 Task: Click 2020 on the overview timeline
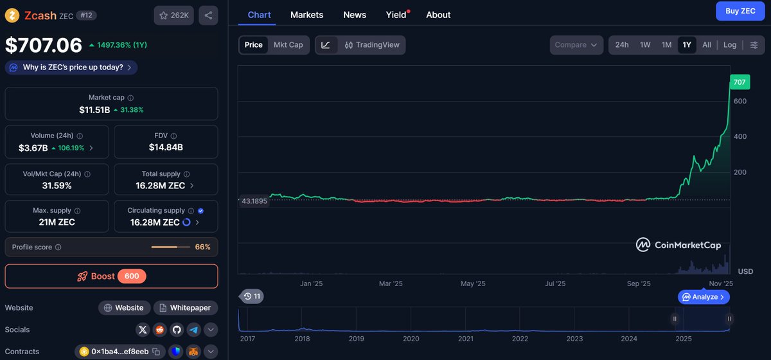(x=411, y=339)
